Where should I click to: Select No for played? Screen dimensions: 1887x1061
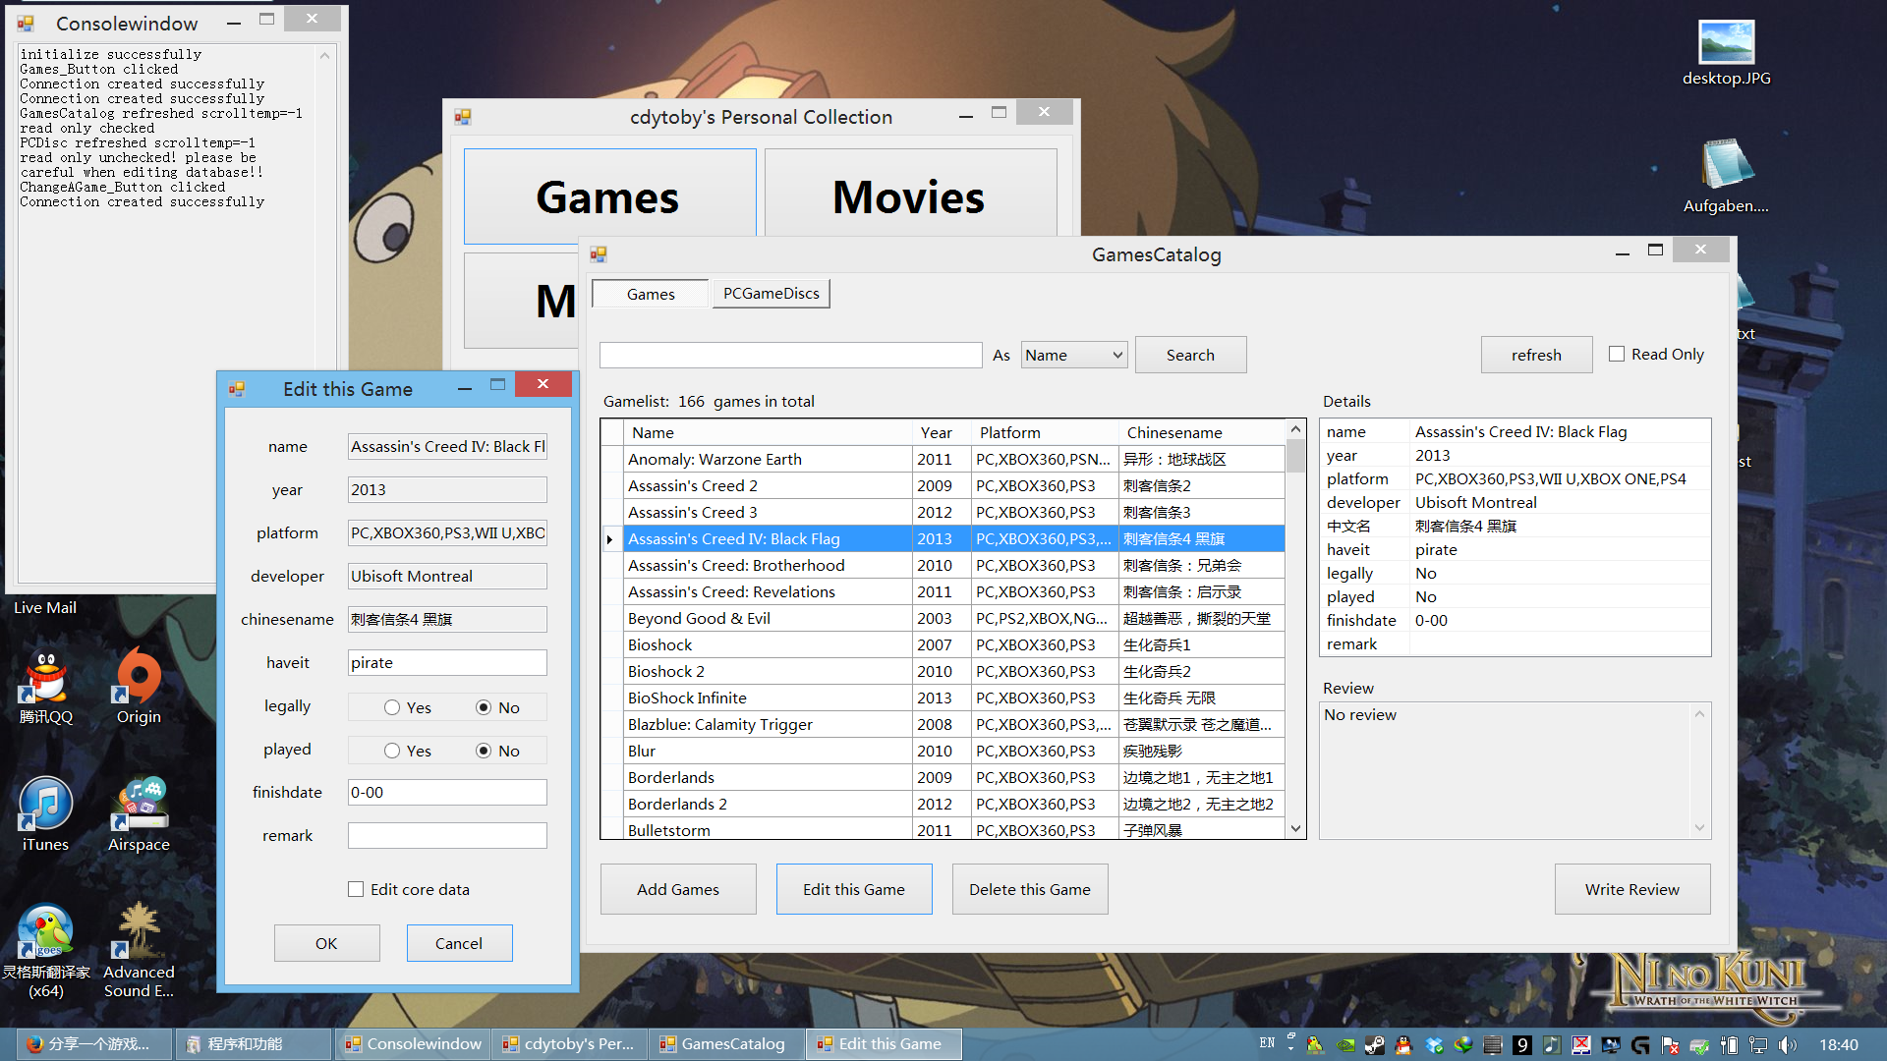click(484, 751)
